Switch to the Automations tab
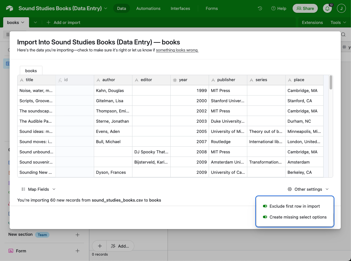The height and width of the screenshot is (261, 351). (x=148, y=8)
